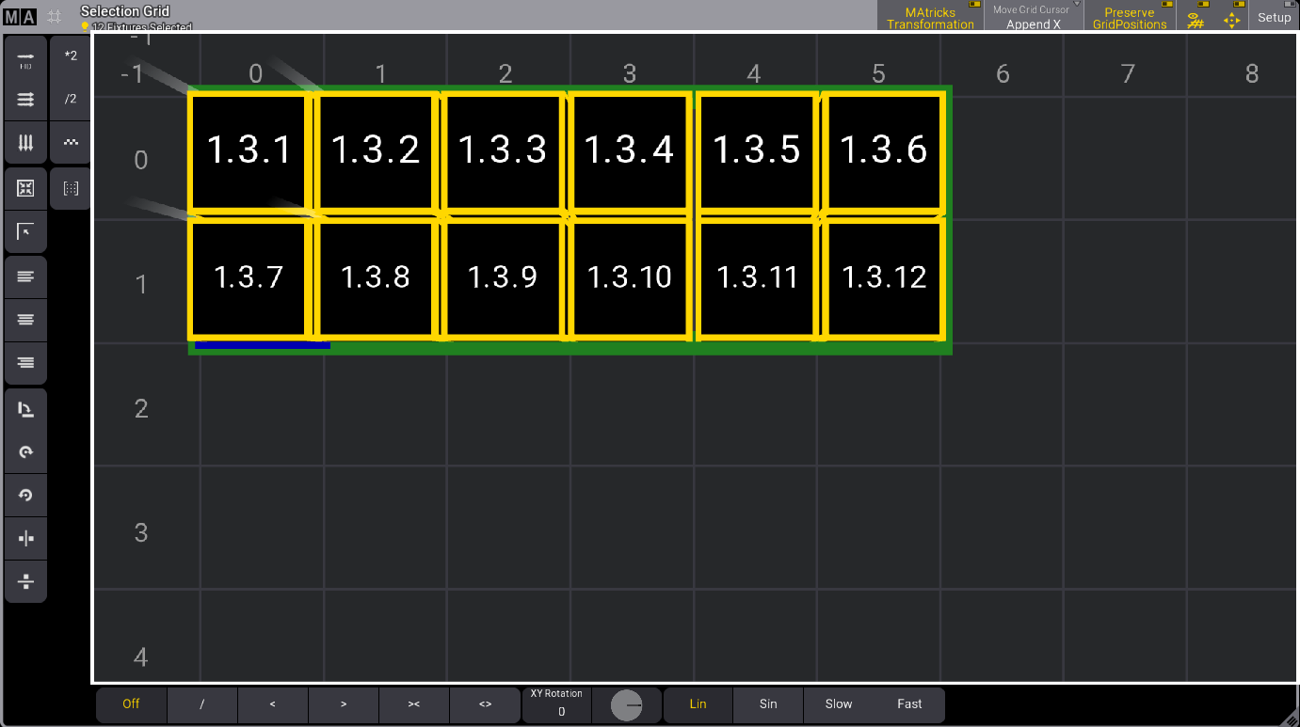Open the Setup menu
1300x727 pixels.
click(x=1274, y=17)
